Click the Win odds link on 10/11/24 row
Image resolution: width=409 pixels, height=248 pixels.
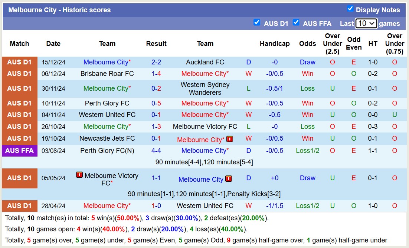pos(307,103)
